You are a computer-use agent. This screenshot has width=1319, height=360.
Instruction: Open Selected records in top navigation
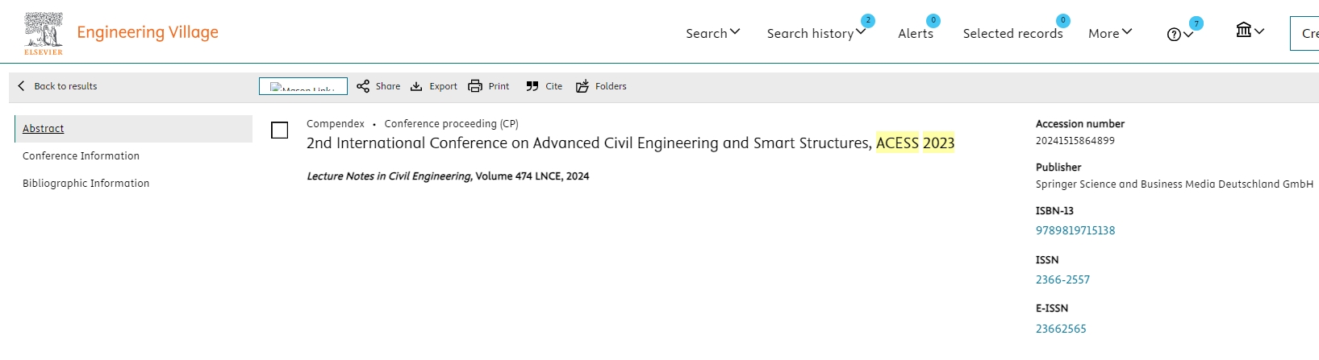click(1012, 33)
